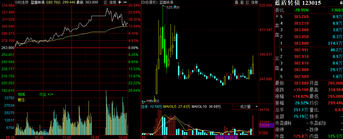Click the 11:30 time axis label

coord(66,137)
